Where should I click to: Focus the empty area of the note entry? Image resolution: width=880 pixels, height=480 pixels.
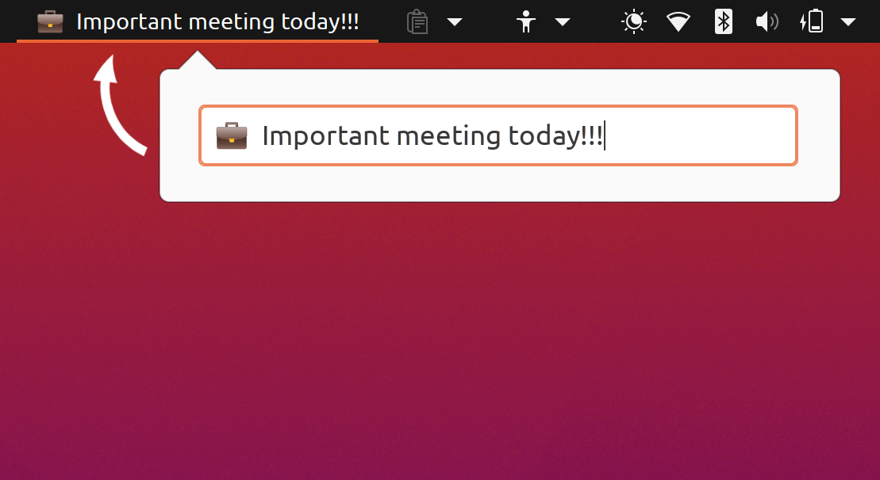[x=699, y=135]
